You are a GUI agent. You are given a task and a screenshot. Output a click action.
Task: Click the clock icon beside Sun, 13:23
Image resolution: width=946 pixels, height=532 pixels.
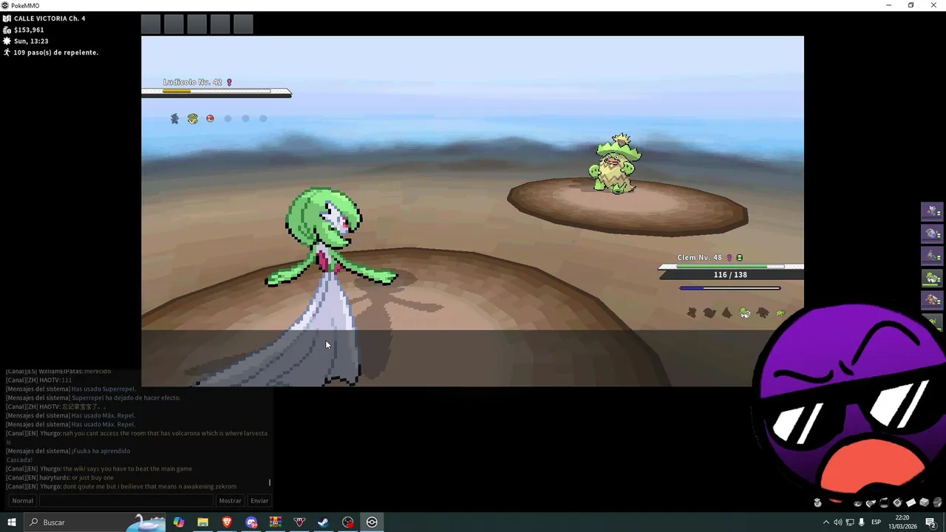(x=7, y=41)
